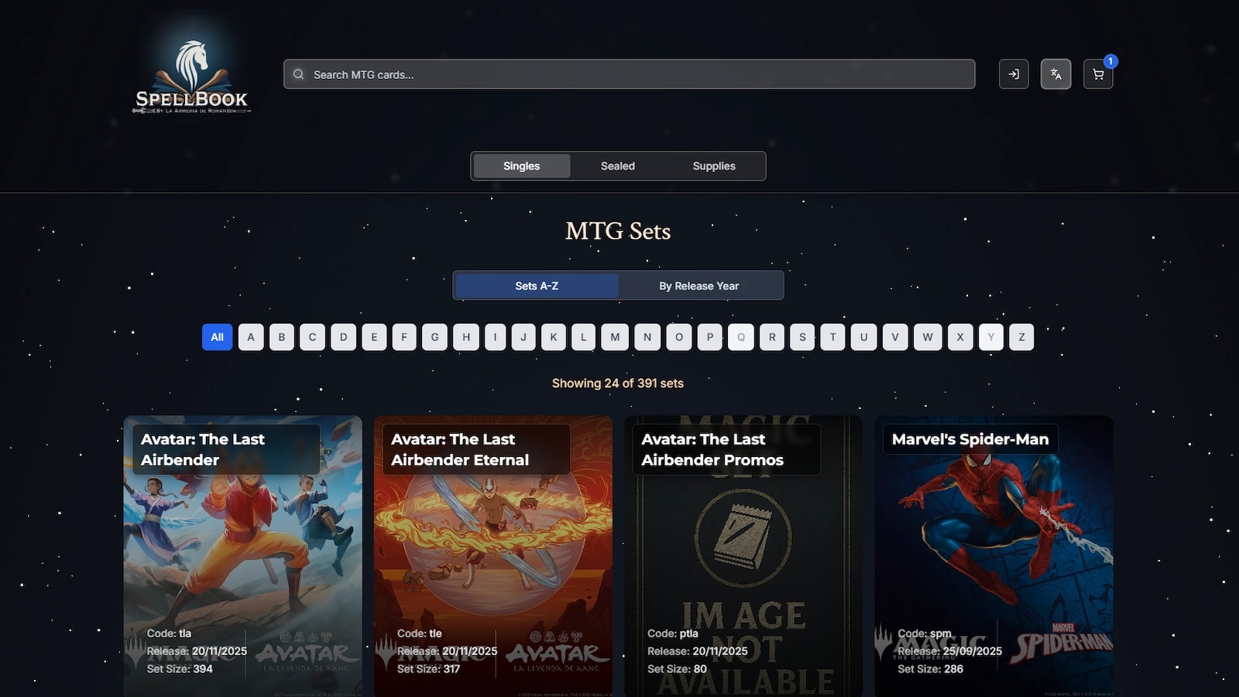Select the Singles tab
Viewport: 1239px width, 697px height.
coord(520,166)
